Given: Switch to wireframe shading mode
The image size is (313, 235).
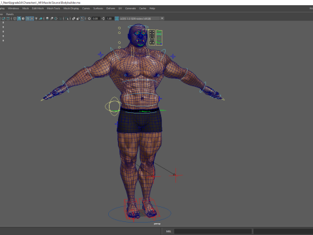Looking at the screenshot, I should pos(14,18).
